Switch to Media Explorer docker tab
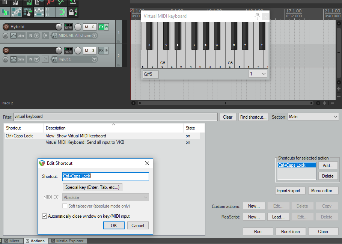342x244 pixels. (x=68, y=241)
